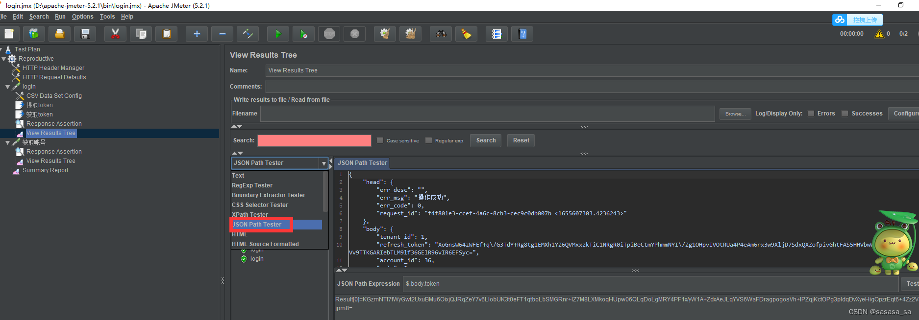Enable the Regular exp. checkbox
The image size is (919, 320).
(428, 140)
